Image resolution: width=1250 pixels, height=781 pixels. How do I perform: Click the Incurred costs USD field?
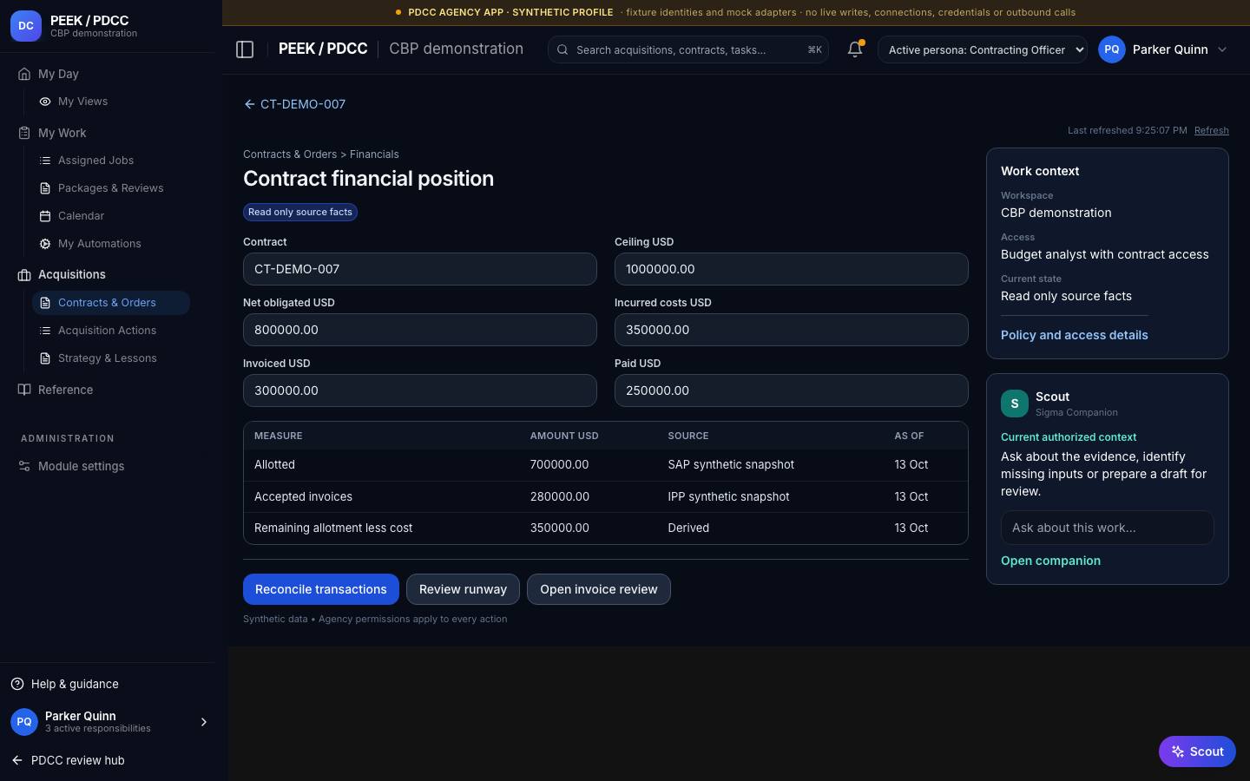[792, 330]
